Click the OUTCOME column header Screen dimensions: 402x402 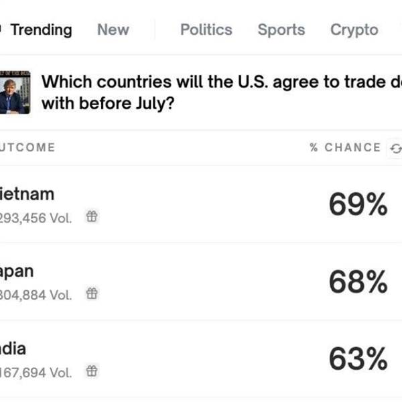tap(27, 147)
